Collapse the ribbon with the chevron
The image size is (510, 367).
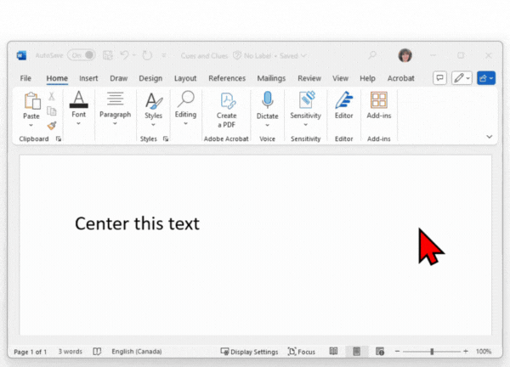coord(489,136)
